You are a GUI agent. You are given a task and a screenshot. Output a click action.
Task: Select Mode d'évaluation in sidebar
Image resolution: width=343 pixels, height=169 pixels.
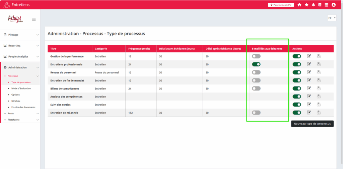pyautogui.click(x=21, y=89)
